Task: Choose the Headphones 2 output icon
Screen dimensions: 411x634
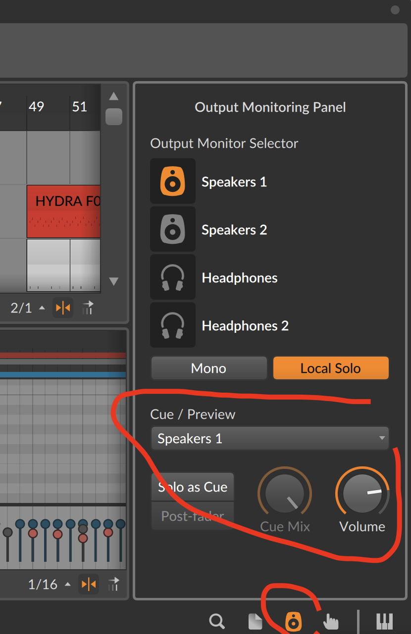Action: click(x=173, y=325)
